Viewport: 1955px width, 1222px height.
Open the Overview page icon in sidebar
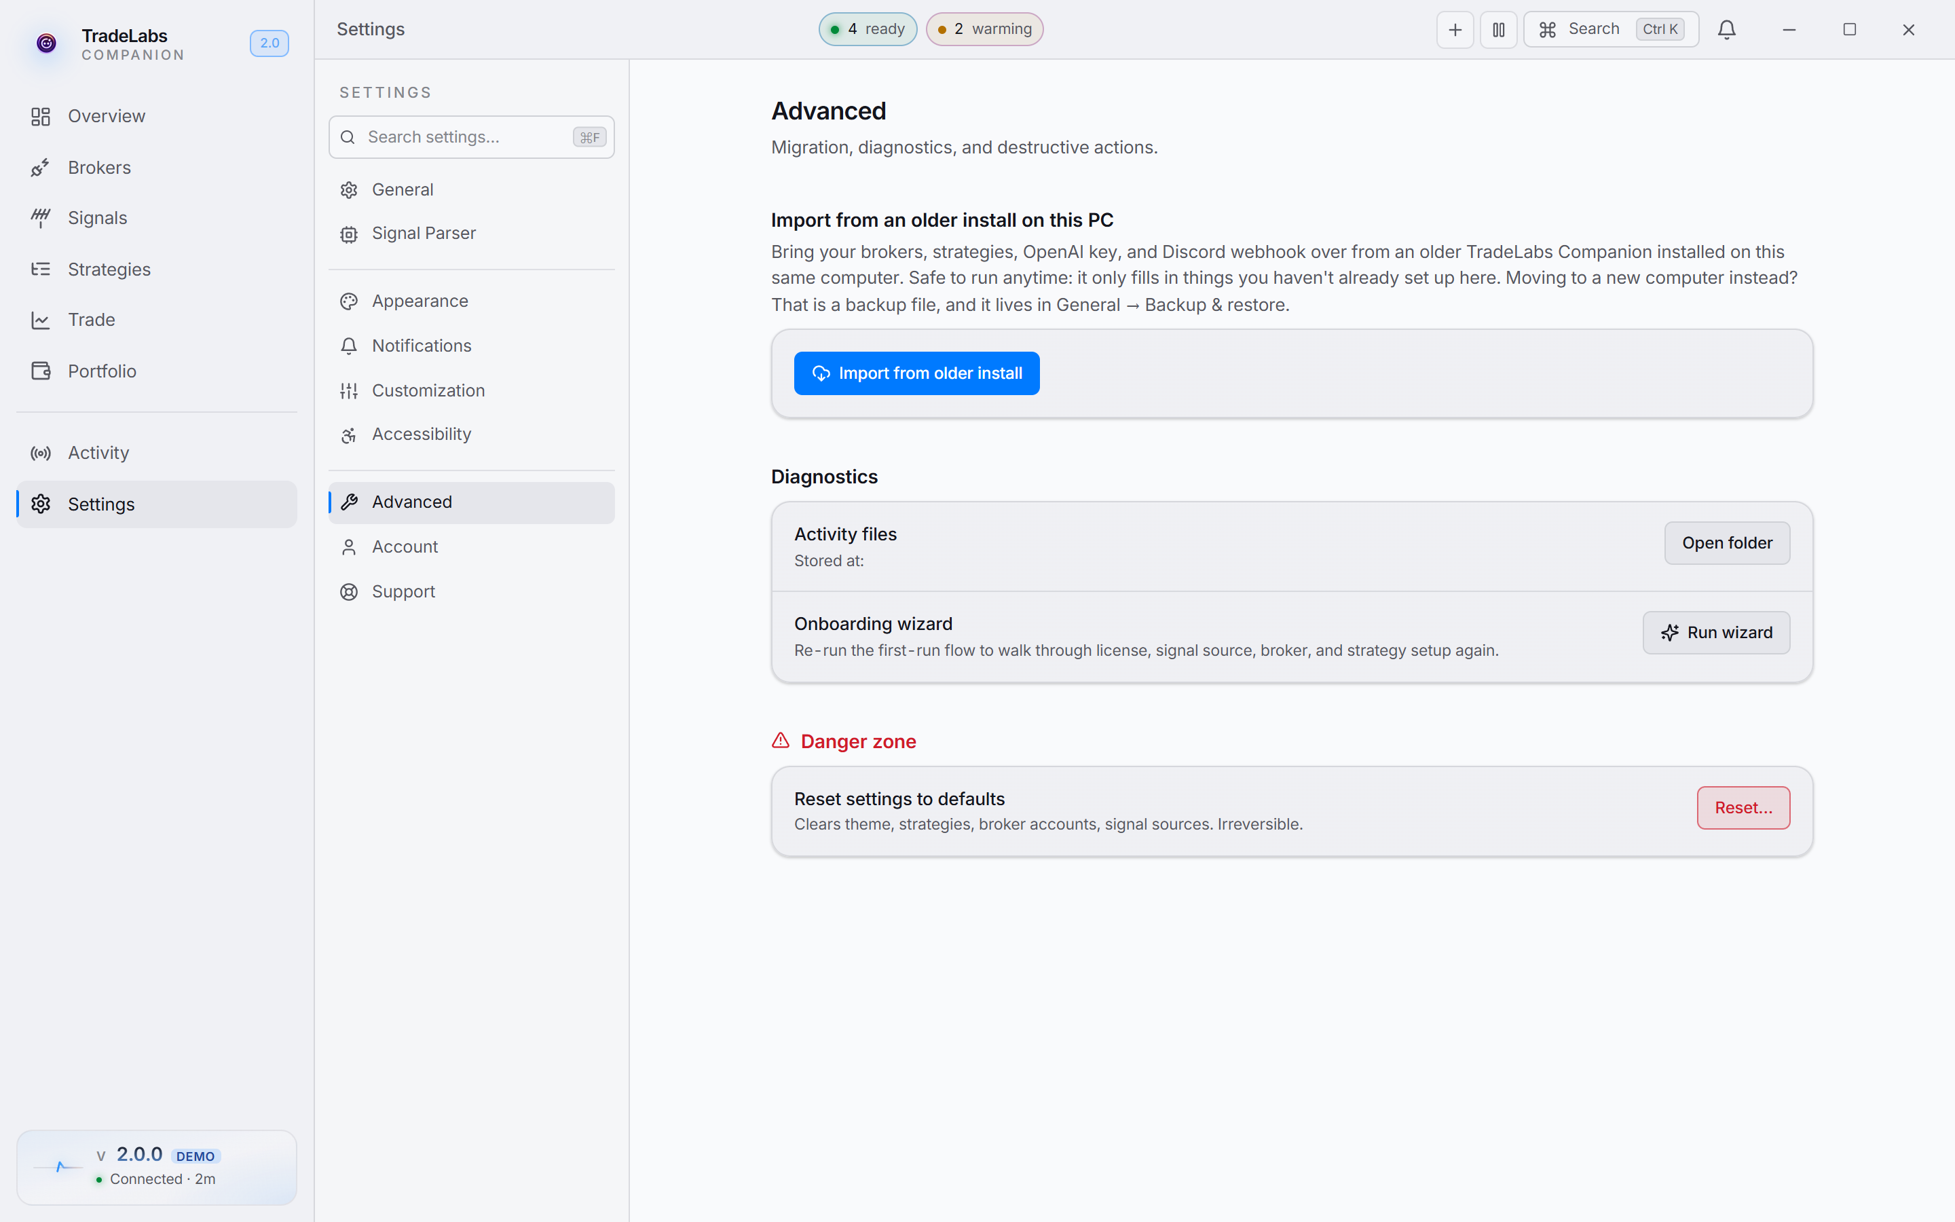(41, 116)
